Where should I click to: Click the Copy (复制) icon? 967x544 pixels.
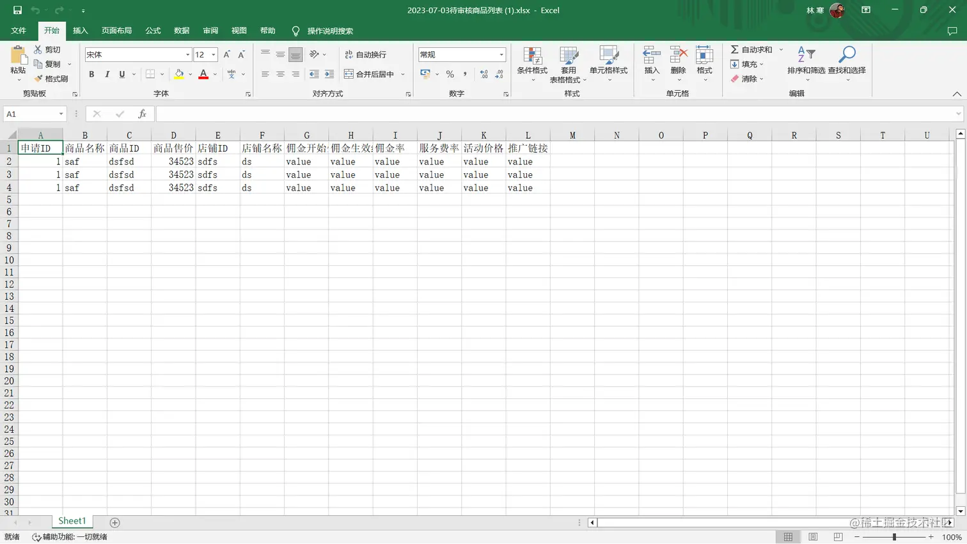click(x=38, y=64)
